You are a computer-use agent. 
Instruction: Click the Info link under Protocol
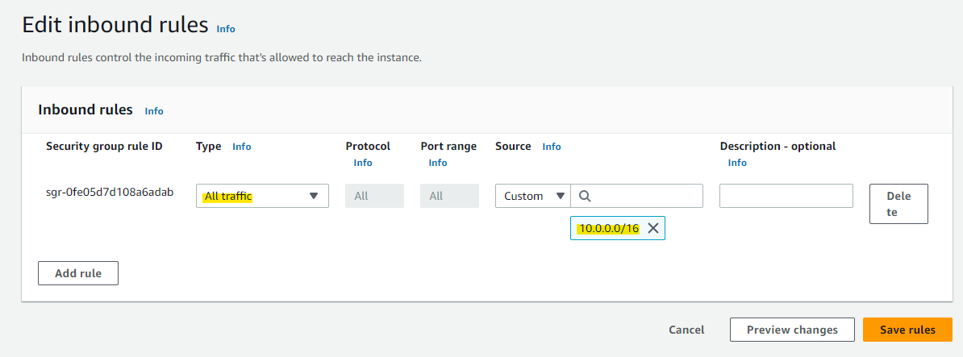[x=363, y=163]
